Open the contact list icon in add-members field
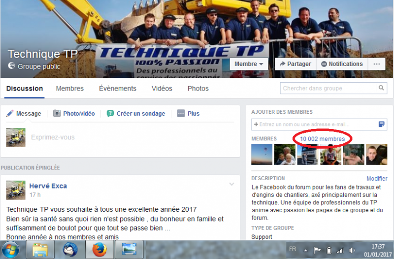Viewport: 394px width, 259px height. click(x=381, y=124)
